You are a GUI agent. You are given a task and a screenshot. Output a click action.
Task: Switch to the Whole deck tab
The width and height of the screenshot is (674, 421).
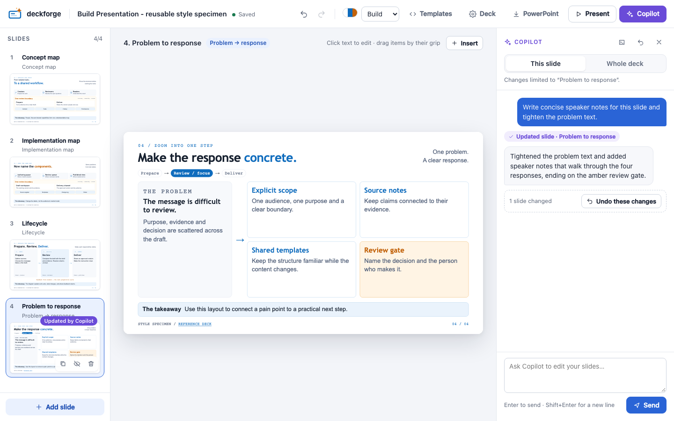pyautogui.click(x=625, y=64)
